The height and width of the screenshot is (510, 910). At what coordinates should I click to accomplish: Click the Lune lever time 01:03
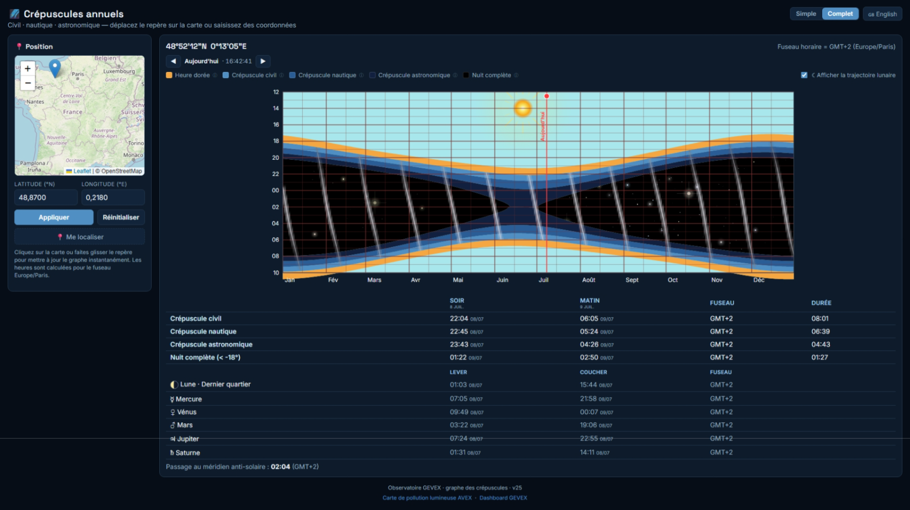coord(458,385)
